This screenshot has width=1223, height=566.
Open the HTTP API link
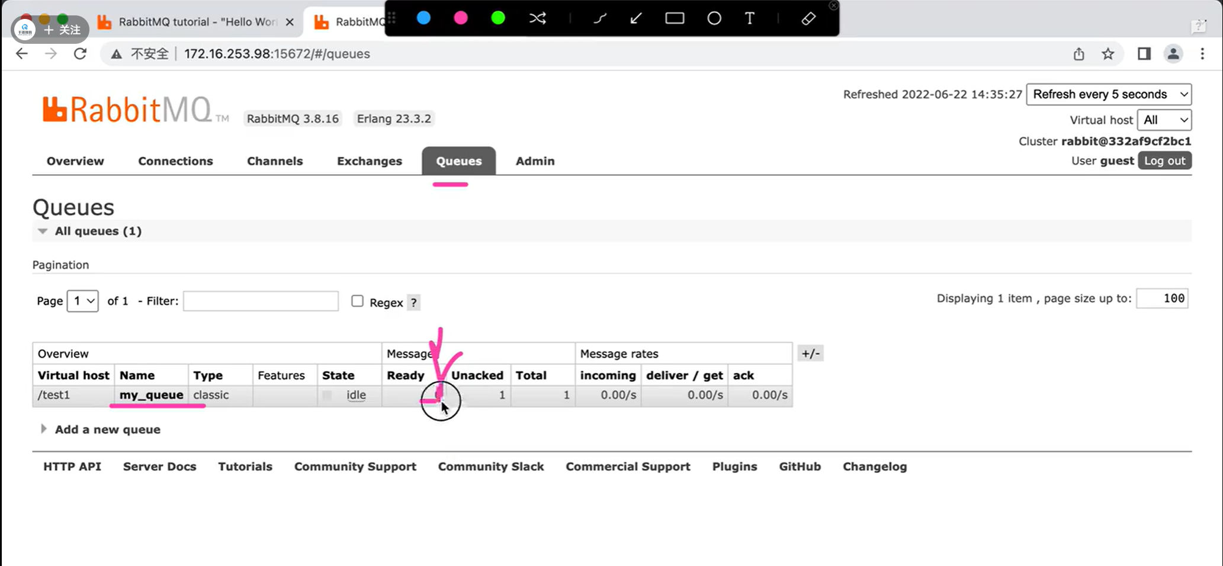[x=72, y=467]
